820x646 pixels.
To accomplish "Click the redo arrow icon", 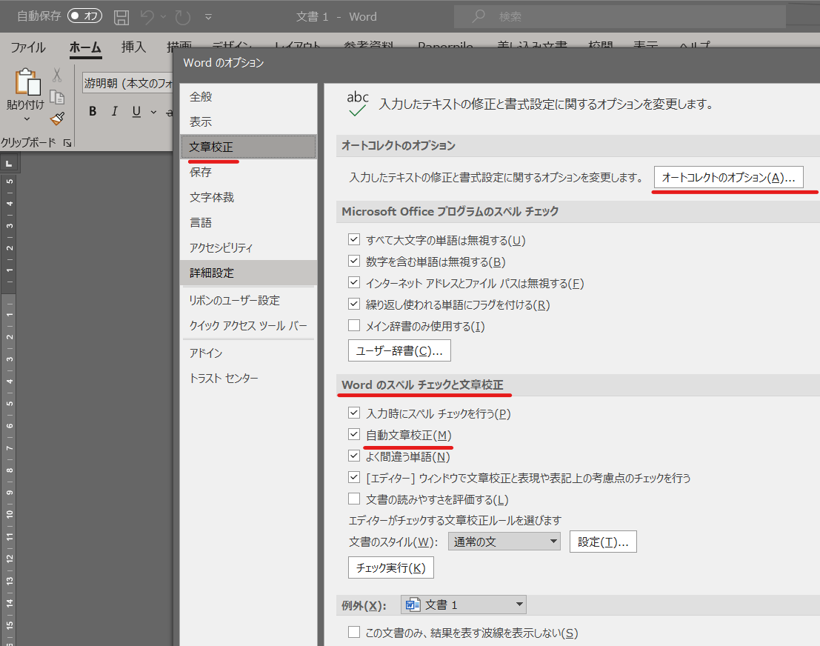I will coord(182,17).
